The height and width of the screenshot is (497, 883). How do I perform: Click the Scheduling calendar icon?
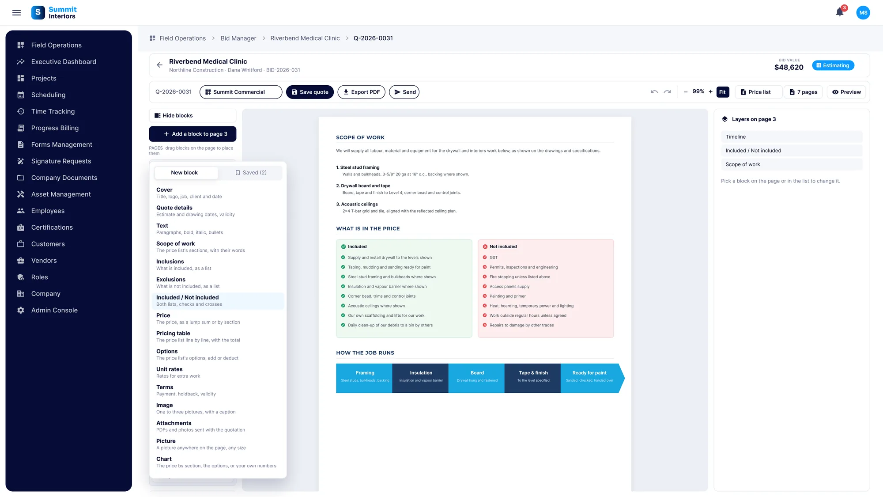click(x=21, y=95)
